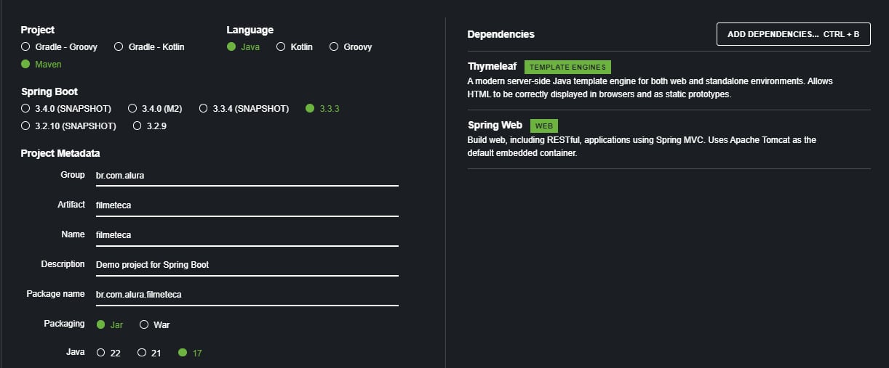Click the Language heading
The width and height of the screenshot is (889, 368).
click(x=250, y=30)
